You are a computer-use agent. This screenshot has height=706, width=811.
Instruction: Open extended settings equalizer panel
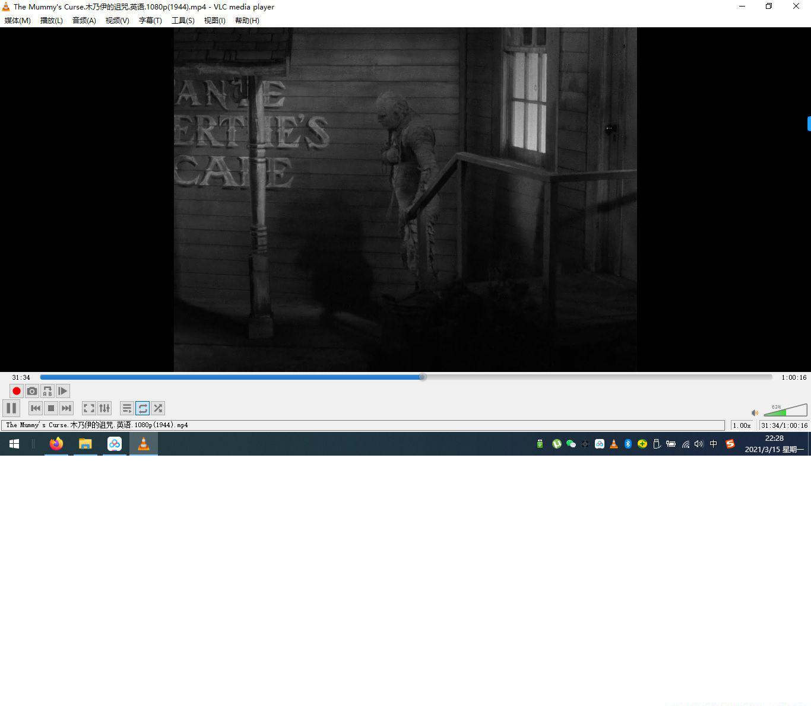pos(104,408)
